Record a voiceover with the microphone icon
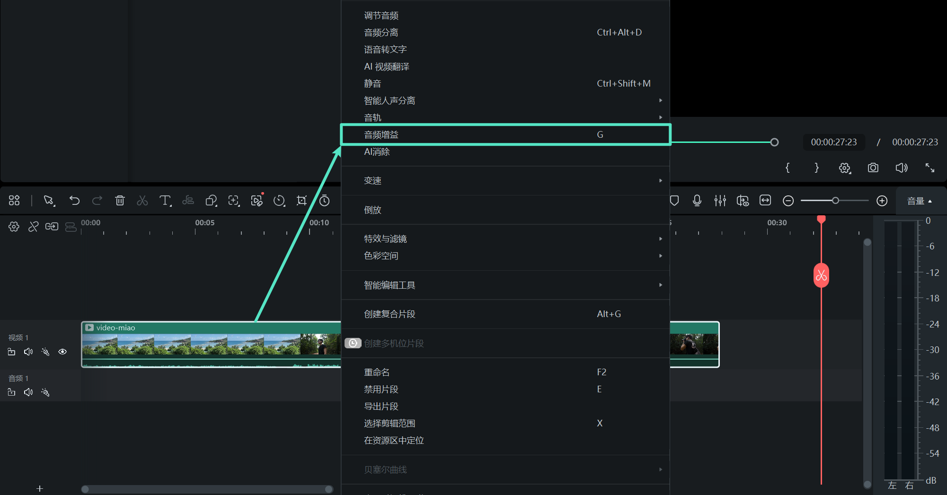The width and height of the screenshot is (947, 495). (697, 201)
